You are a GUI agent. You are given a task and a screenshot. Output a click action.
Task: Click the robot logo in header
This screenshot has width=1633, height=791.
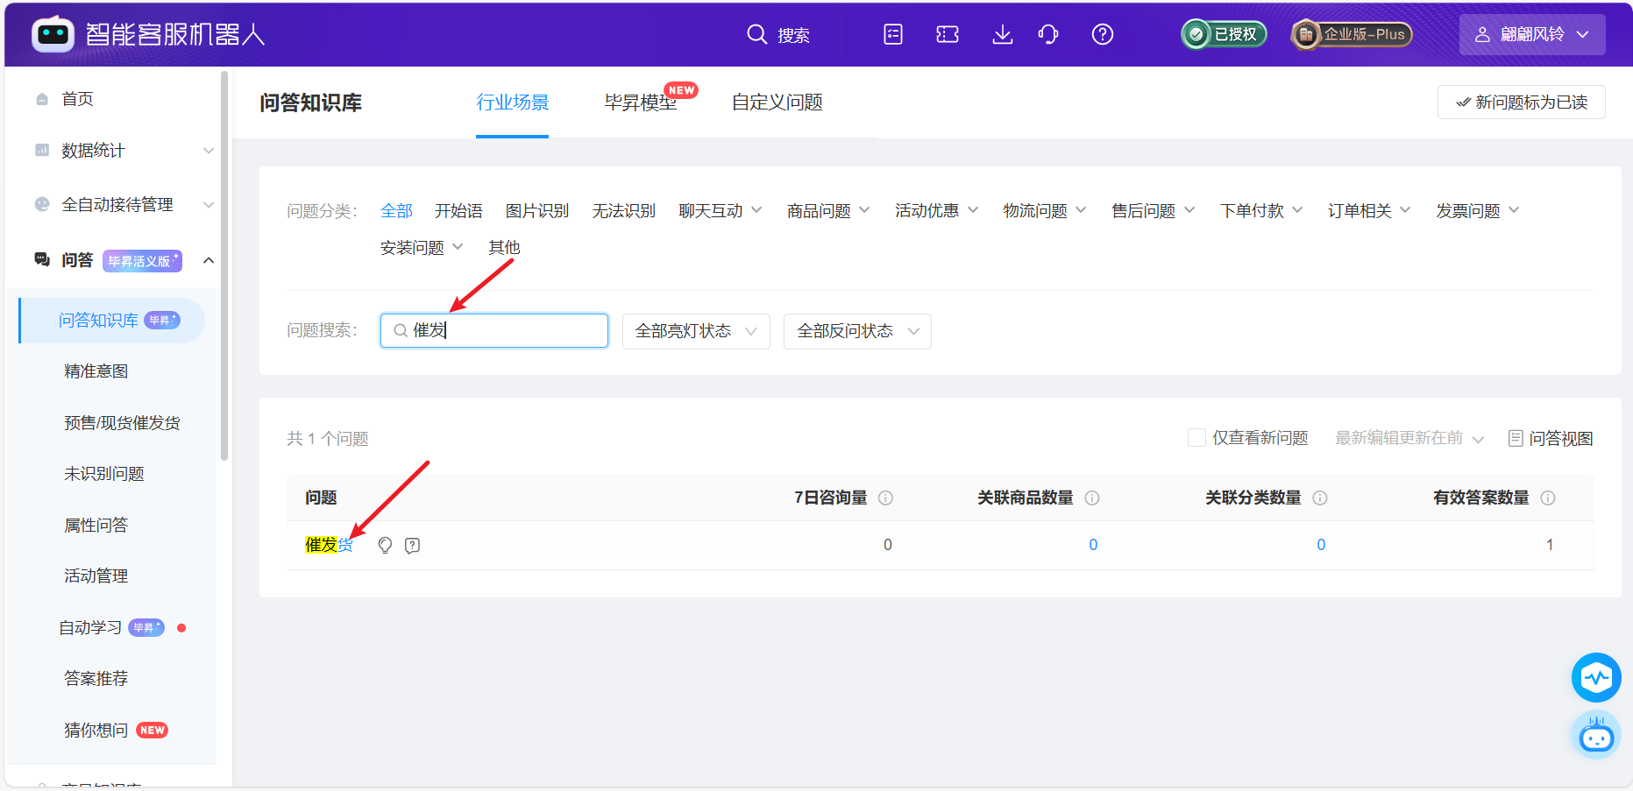53,34
